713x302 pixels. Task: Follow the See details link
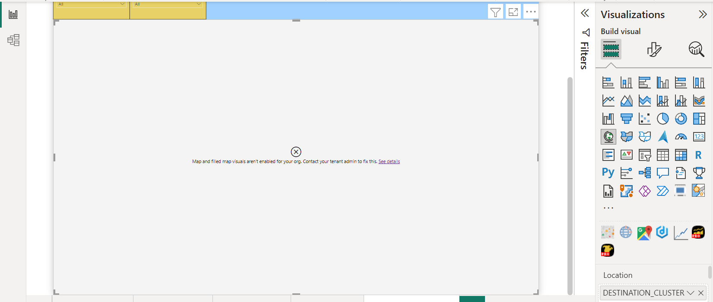(389, 161)
